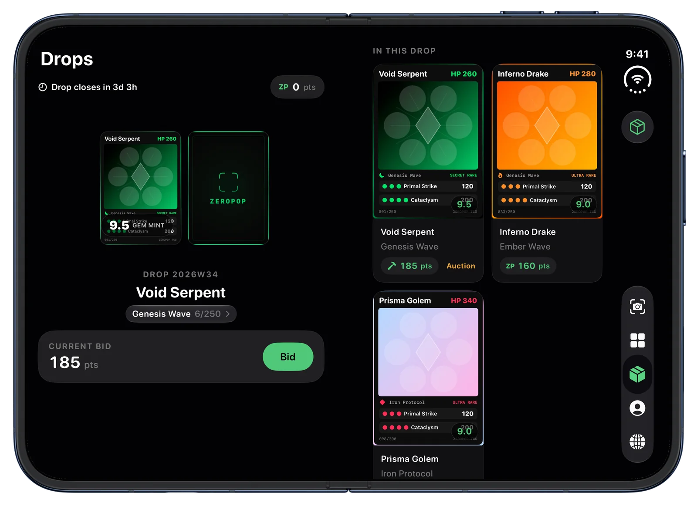Tap the ZEROPOP scan frame icon

[x=228, y=182]
